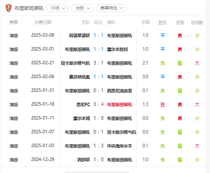
Task: Select the 胜负 column header
Action: click(x=163, y=22)
